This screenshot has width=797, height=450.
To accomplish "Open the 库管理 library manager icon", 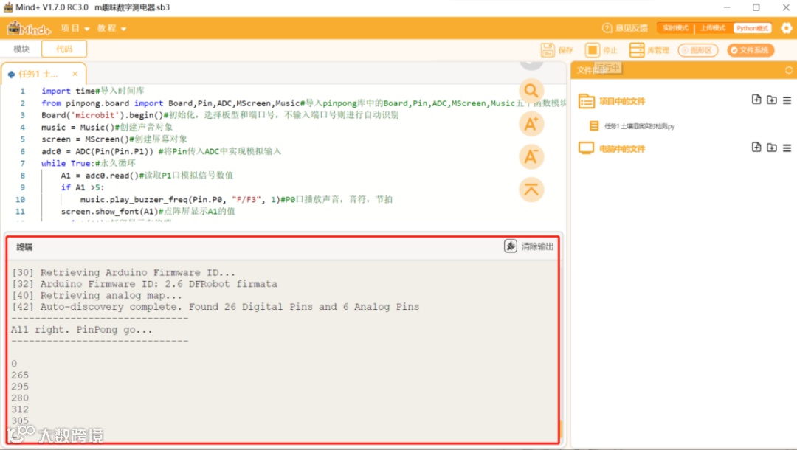I will tap(636, 49).
